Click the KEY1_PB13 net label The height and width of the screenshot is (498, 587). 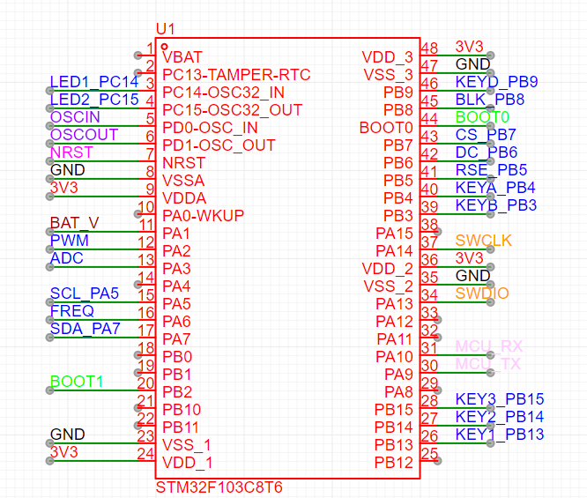point(500,435)
